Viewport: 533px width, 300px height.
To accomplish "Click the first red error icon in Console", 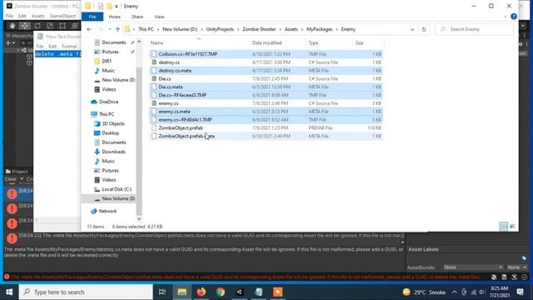I will click(x=12, y=193).
